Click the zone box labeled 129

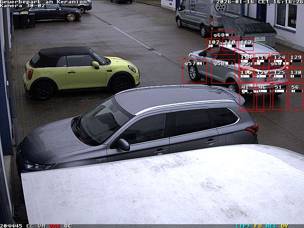pos(295,61)
